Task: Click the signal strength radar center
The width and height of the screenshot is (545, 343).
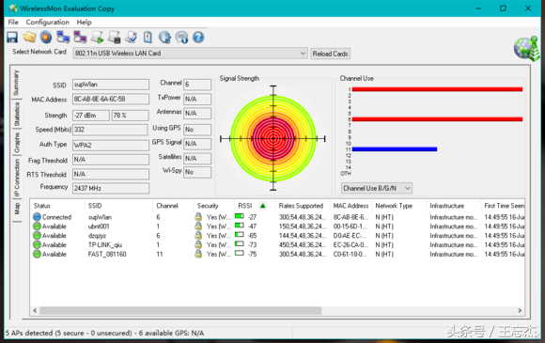Action: [273, 139]
